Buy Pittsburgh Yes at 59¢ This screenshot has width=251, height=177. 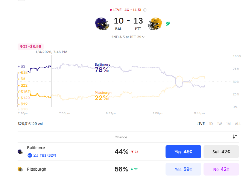pyautogui.click(x=183, y=169)
